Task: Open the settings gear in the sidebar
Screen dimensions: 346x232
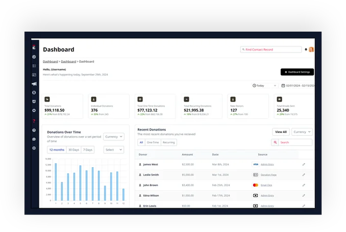Action: point(34,110)
